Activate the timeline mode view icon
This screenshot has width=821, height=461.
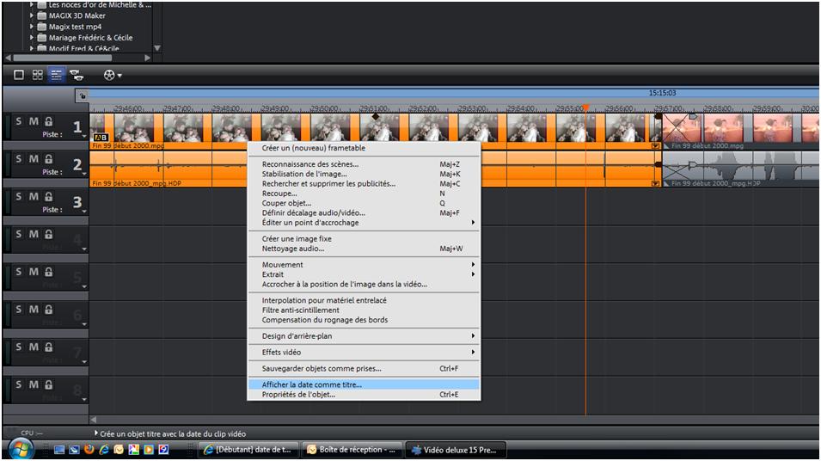tap(57, 75)
